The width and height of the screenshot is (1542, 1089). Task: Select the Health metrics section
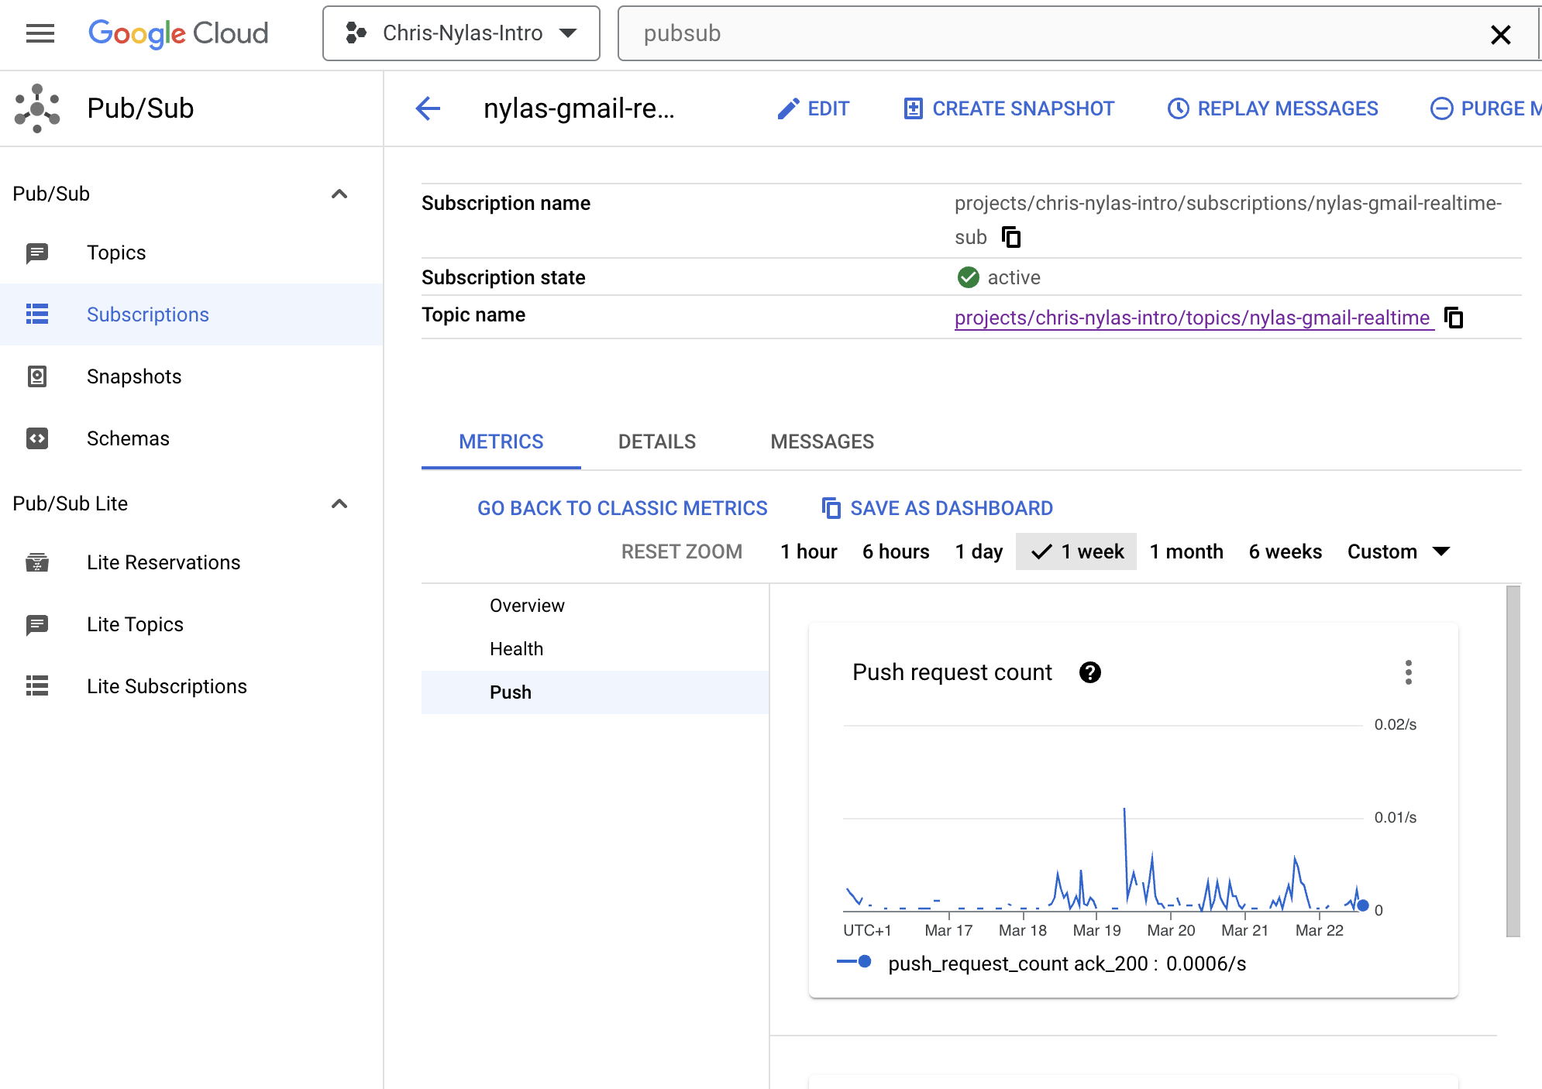pos(517,649)
